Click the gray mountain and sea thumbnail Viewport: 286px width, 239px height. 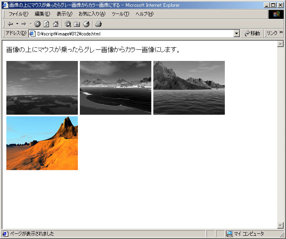coord(189,88)
